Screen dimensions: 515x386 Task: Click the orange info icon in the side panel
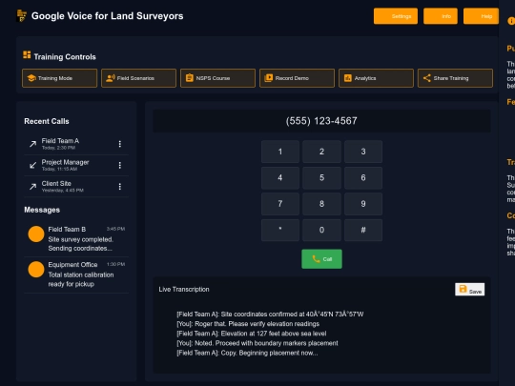[x=511, y=21]
